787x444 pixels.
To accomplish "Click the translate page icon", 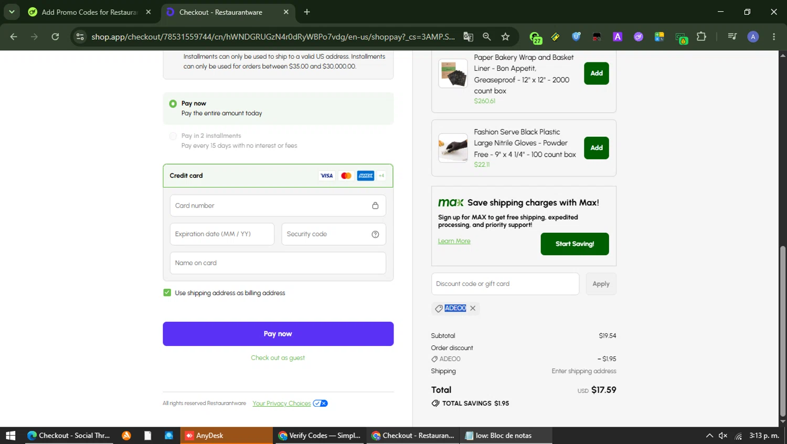I will [468, 37].
